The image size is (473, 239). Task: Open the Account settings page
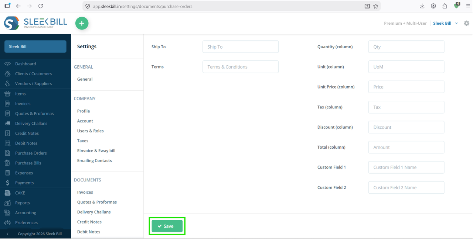[85, 121]
